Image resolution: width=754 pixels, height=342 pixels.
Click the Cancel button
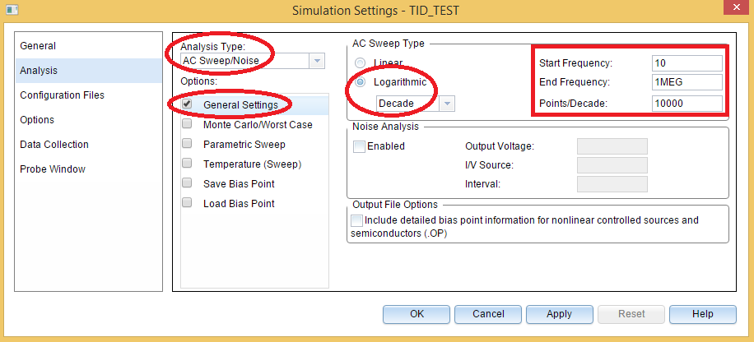(x=488, y=314)
